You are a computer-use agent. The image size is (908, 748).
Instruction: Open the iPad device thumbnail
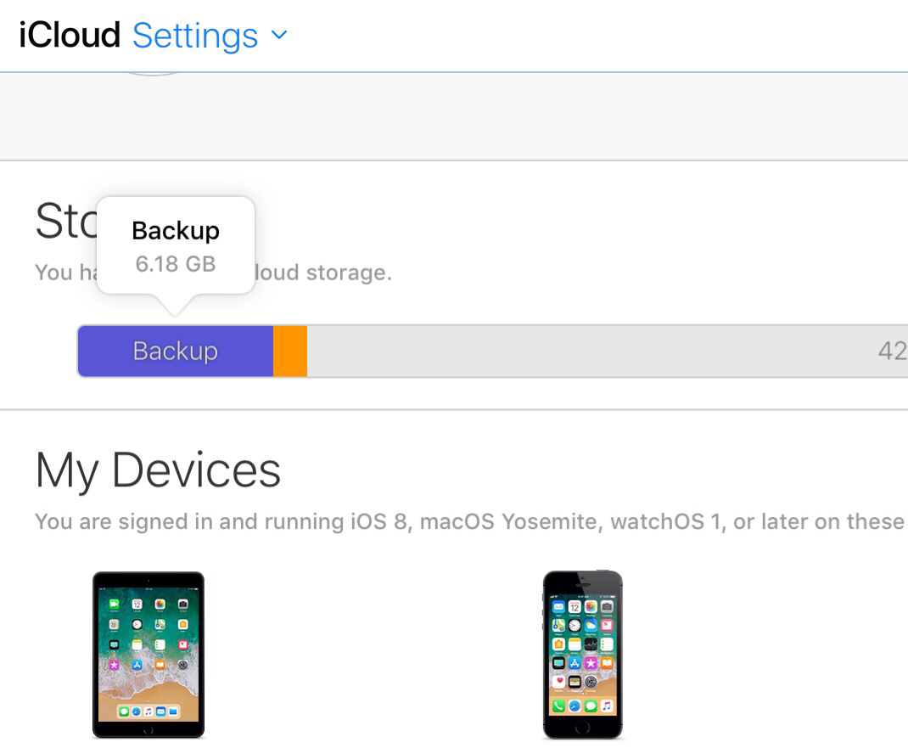(149, 654)
